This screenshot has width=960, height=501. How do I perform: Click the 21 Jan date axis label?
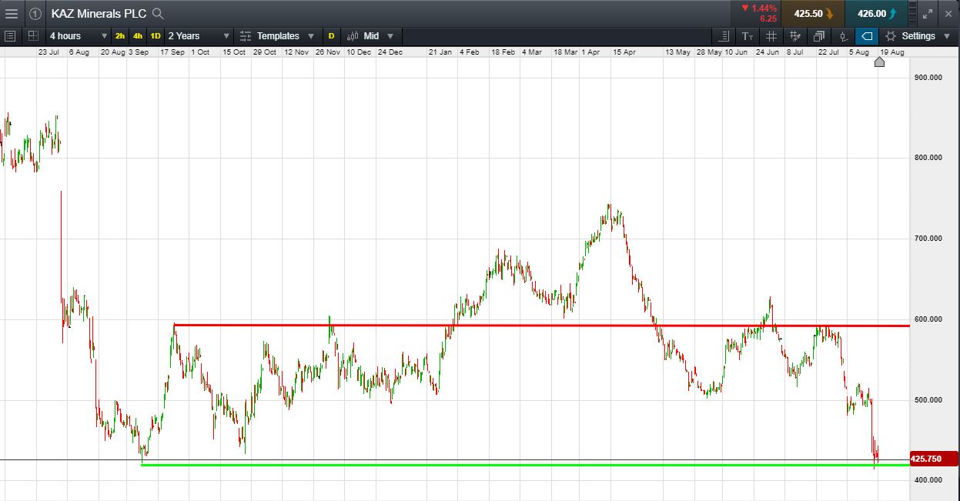(440, 52)
